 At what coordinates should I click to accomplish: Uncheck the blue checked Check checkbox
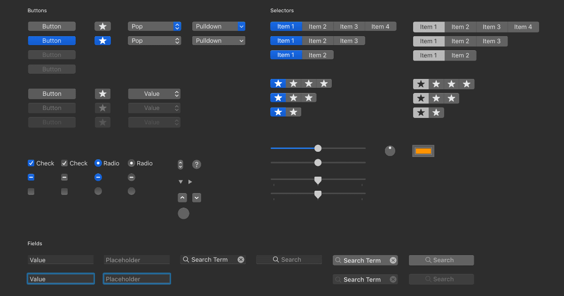31,163
